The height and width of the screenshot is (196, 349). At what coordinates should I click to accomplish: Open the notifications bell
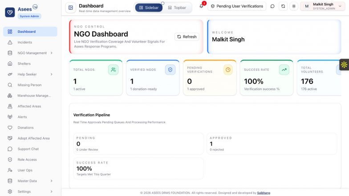201,6
